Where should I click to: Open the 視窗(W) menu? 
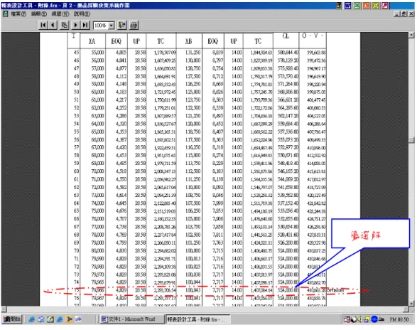(60, 14)
